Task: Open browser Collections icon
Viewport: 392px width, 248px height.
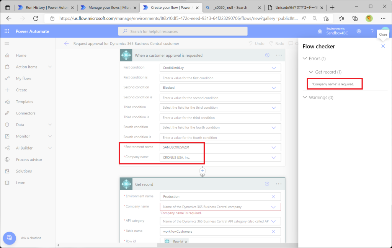Action: click(x=355, y=18)
